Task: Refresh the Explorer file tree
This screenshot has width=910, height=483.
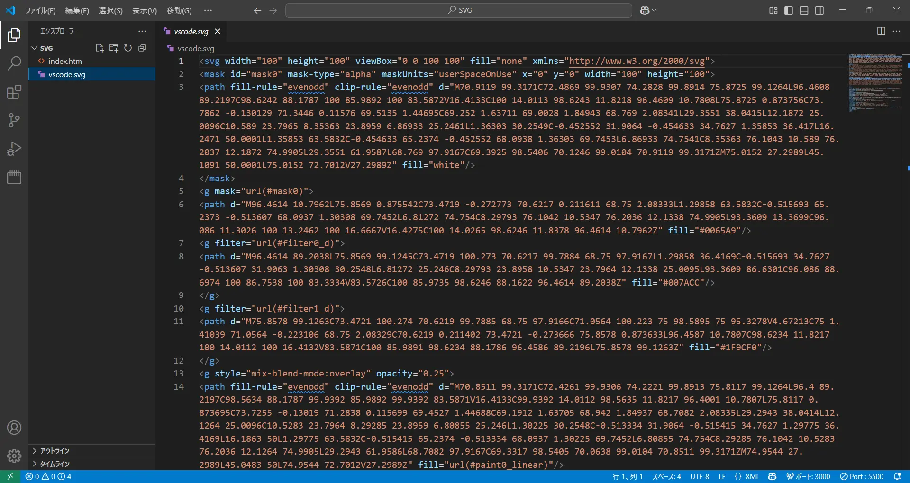Action: pos(128,48)
